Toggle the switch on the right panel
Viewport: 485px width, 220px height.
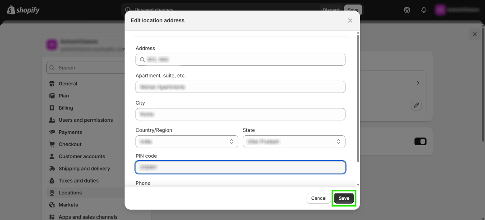(x=420, y=142)
